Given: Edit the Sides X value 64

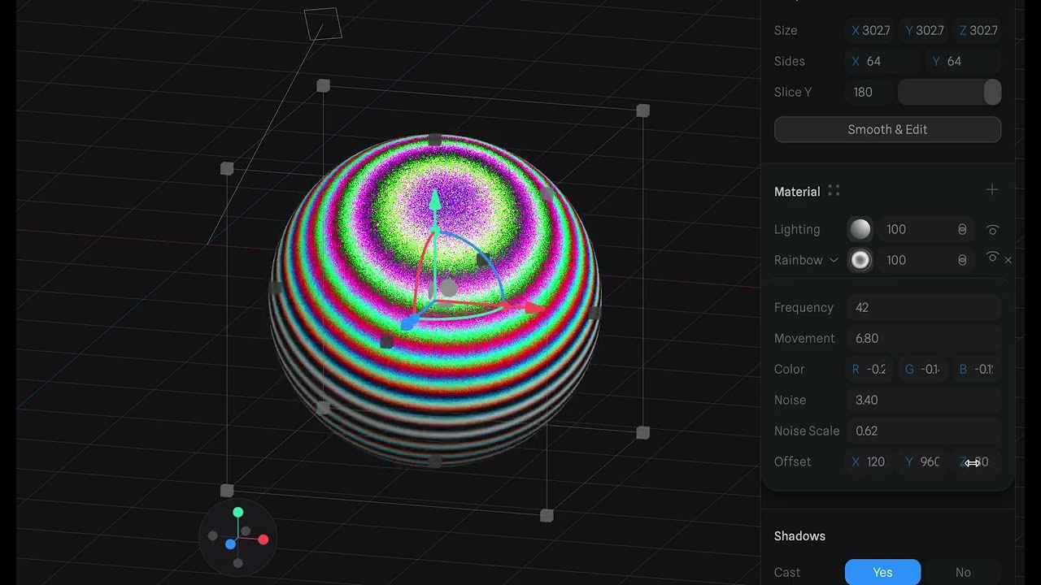Looking at the screenshot, I should click(883, 61).
